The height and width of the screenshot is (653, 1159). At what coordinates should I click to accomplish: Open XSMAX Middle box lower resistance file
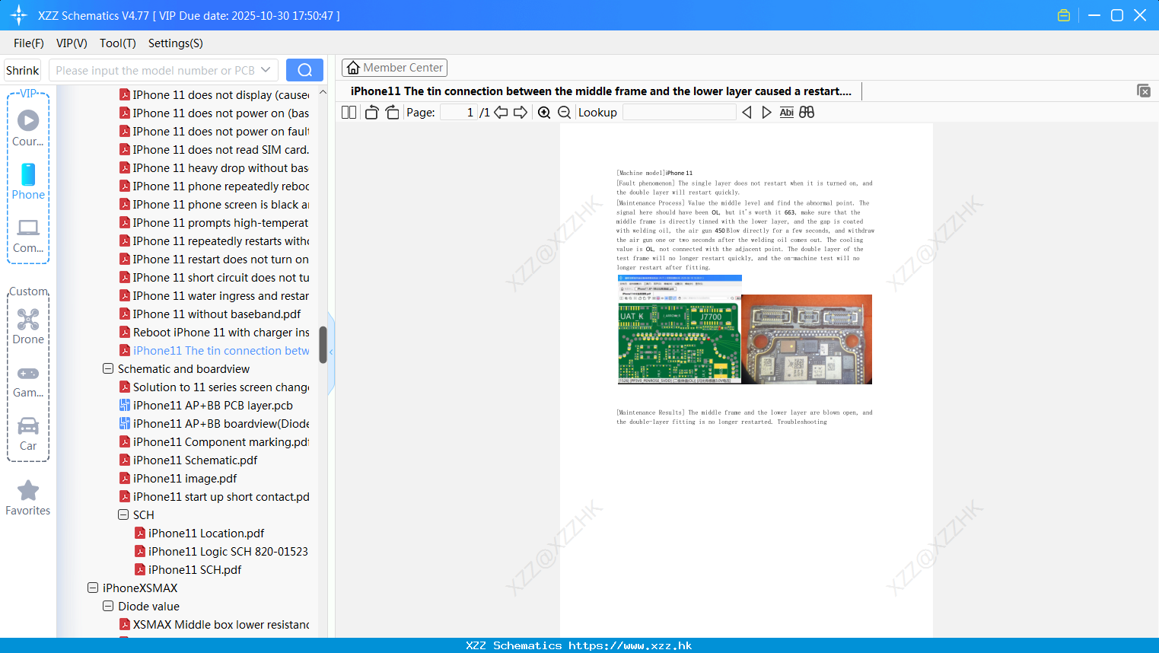[215, 624]
